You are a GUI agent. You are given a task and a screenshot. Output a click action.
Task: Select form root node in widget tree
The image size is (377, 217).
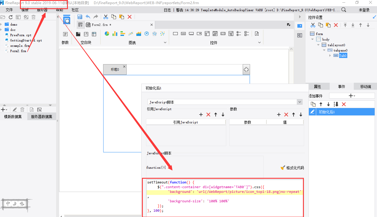tap(319, 34)
